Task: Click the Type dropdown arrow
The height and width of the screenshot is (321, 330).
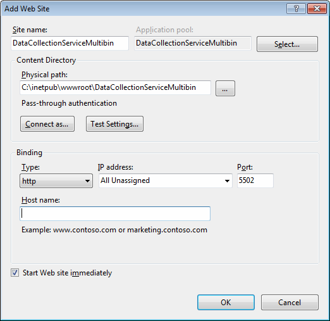Action: 87,181
